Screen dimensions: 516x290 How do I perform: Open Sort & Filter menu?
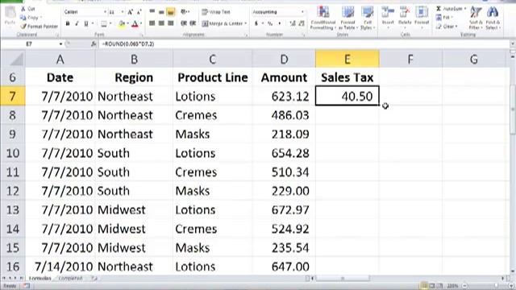pyautogui.click(x=476, y=18)
